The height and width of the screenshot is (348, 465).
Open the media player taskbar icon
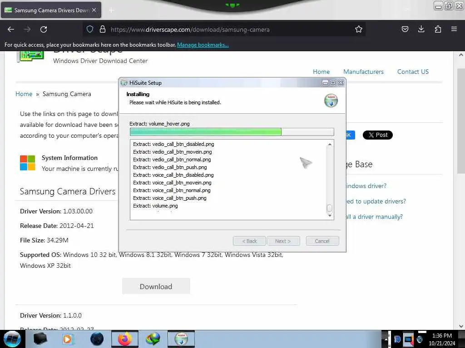(x=67, y=339)
